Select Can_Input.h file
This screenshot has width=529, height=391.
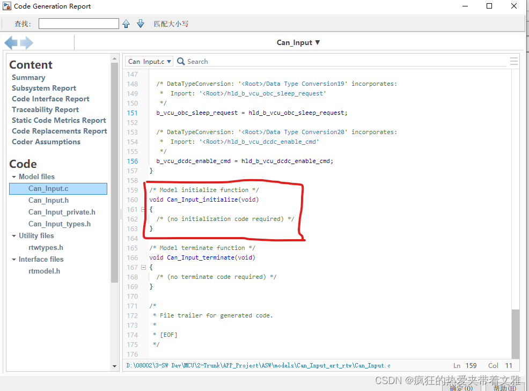(49, 201)
